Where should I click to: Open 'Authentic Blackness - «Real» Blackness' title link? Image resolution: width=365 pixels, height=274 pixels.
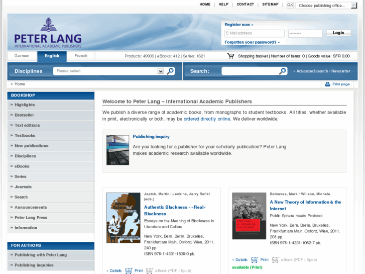175,210
